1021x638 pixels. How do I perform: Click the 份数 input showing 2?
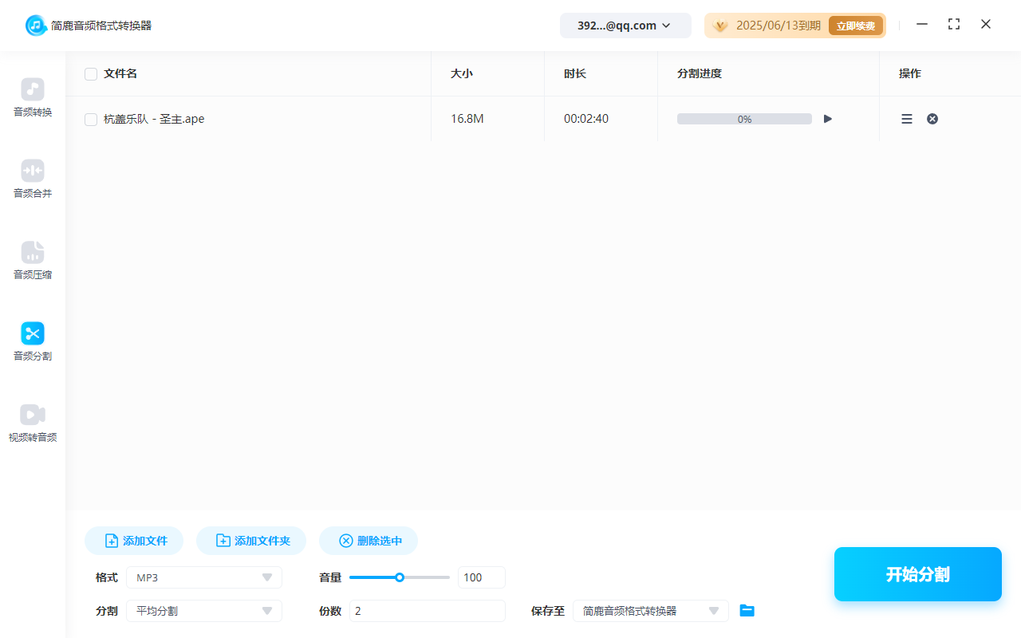coord(427,610)
